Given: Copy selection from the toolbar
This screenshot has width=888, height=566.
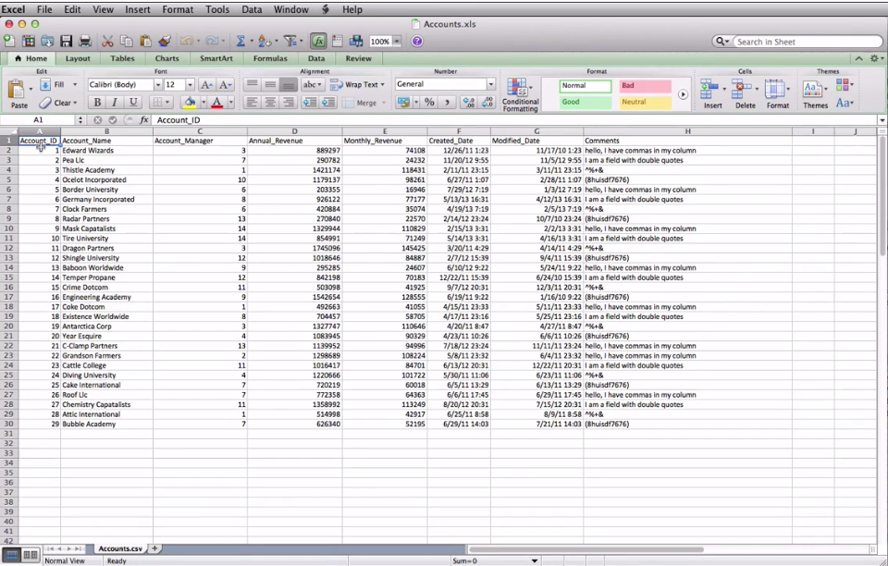Looking at the screenshot, I should tap(127, 41).
